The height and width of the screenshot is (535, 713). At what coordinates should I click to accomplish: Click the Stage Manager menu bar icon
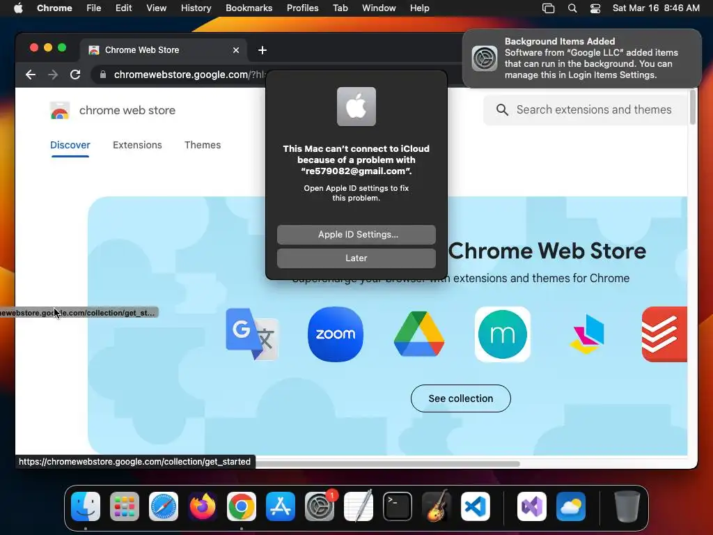[x=549, y=8]
